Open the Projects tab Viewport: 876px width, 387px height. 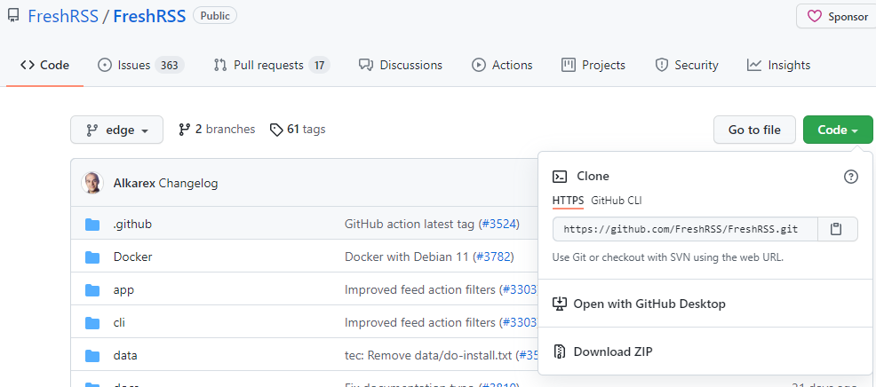pyautogui.click(x=593, y=66)
